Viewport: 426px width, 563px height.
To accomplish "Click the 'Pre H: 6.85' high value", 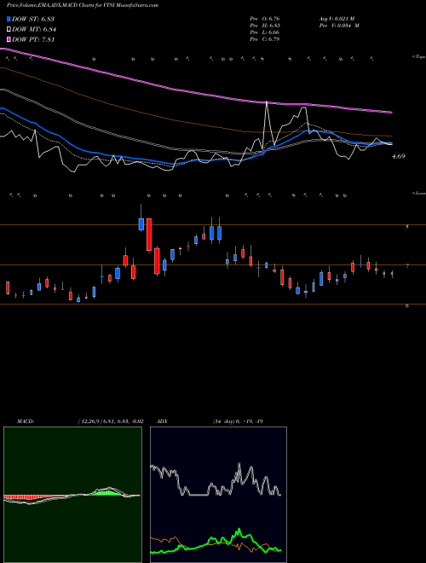I will click(265, 26).
